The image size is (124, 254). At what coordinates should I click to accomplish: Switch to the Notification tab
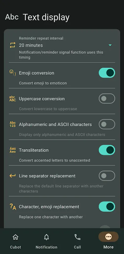point(46,241)
